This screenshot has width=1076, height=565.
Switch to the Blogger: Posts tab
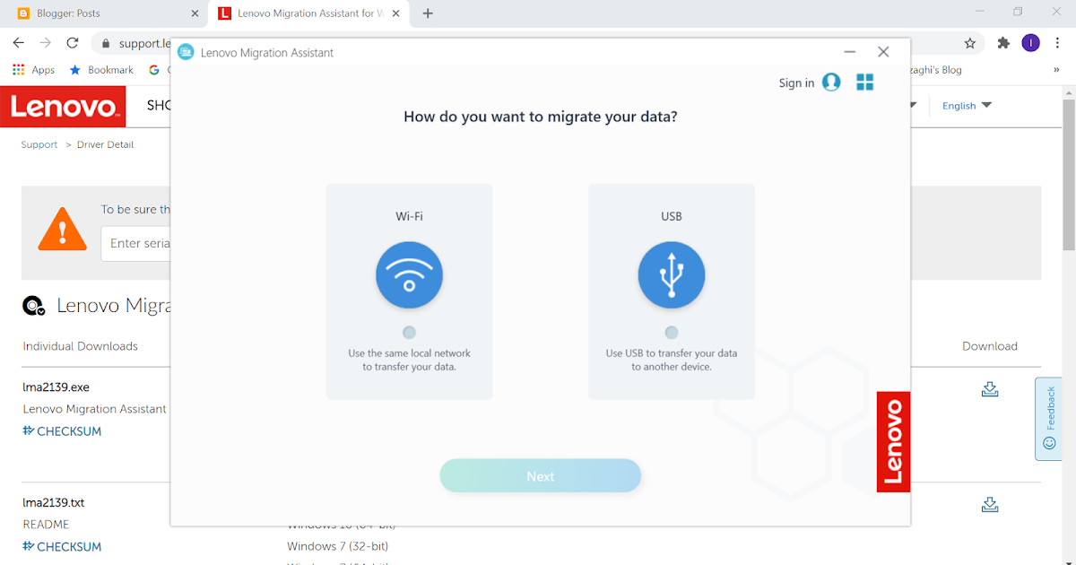coord(106,13)
